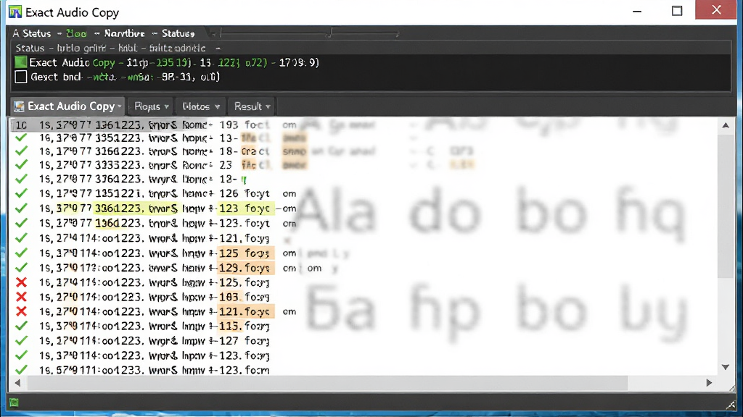
Task: Click the slider handle at the top bar
Action: coord(331,33)
